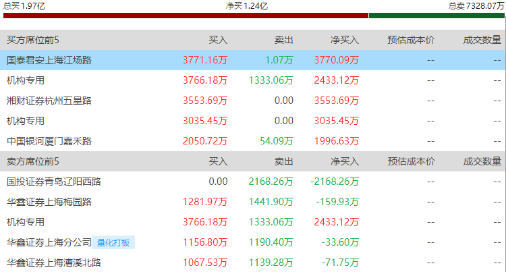Click the 总买 1.97亿 label

coord(24,6)
